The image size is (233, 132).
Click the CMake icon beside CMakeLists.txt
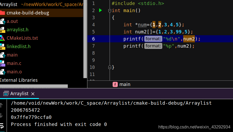tap(2, 38)
